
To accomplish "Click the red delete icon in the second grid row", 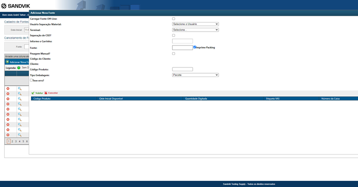I will pos(8,94).
